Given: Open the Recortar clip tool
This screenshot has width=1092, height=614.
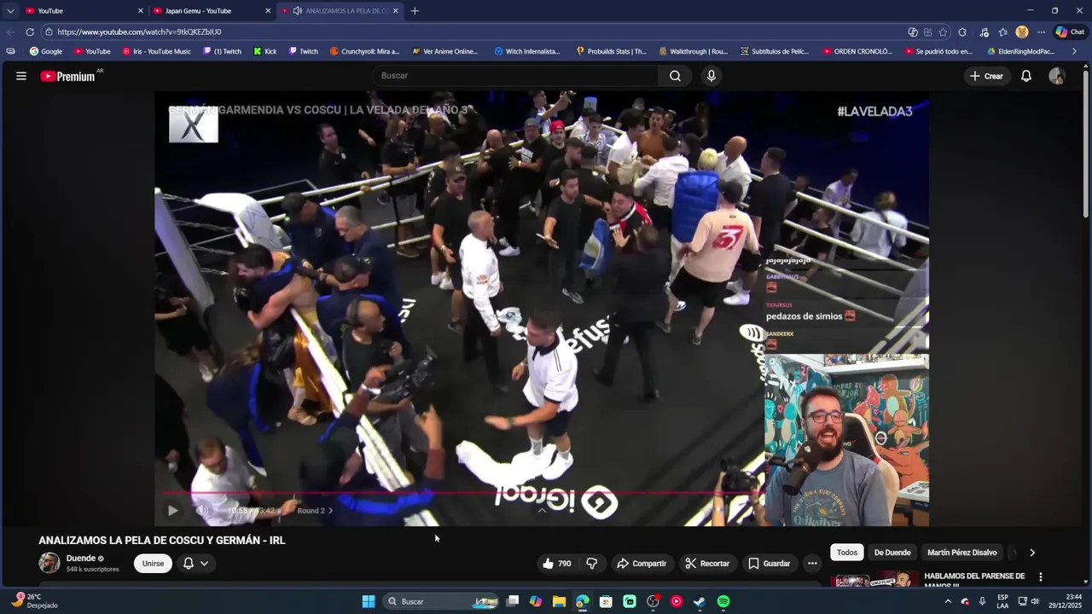Looking at the screenshot, I should (x=707, y=564).
